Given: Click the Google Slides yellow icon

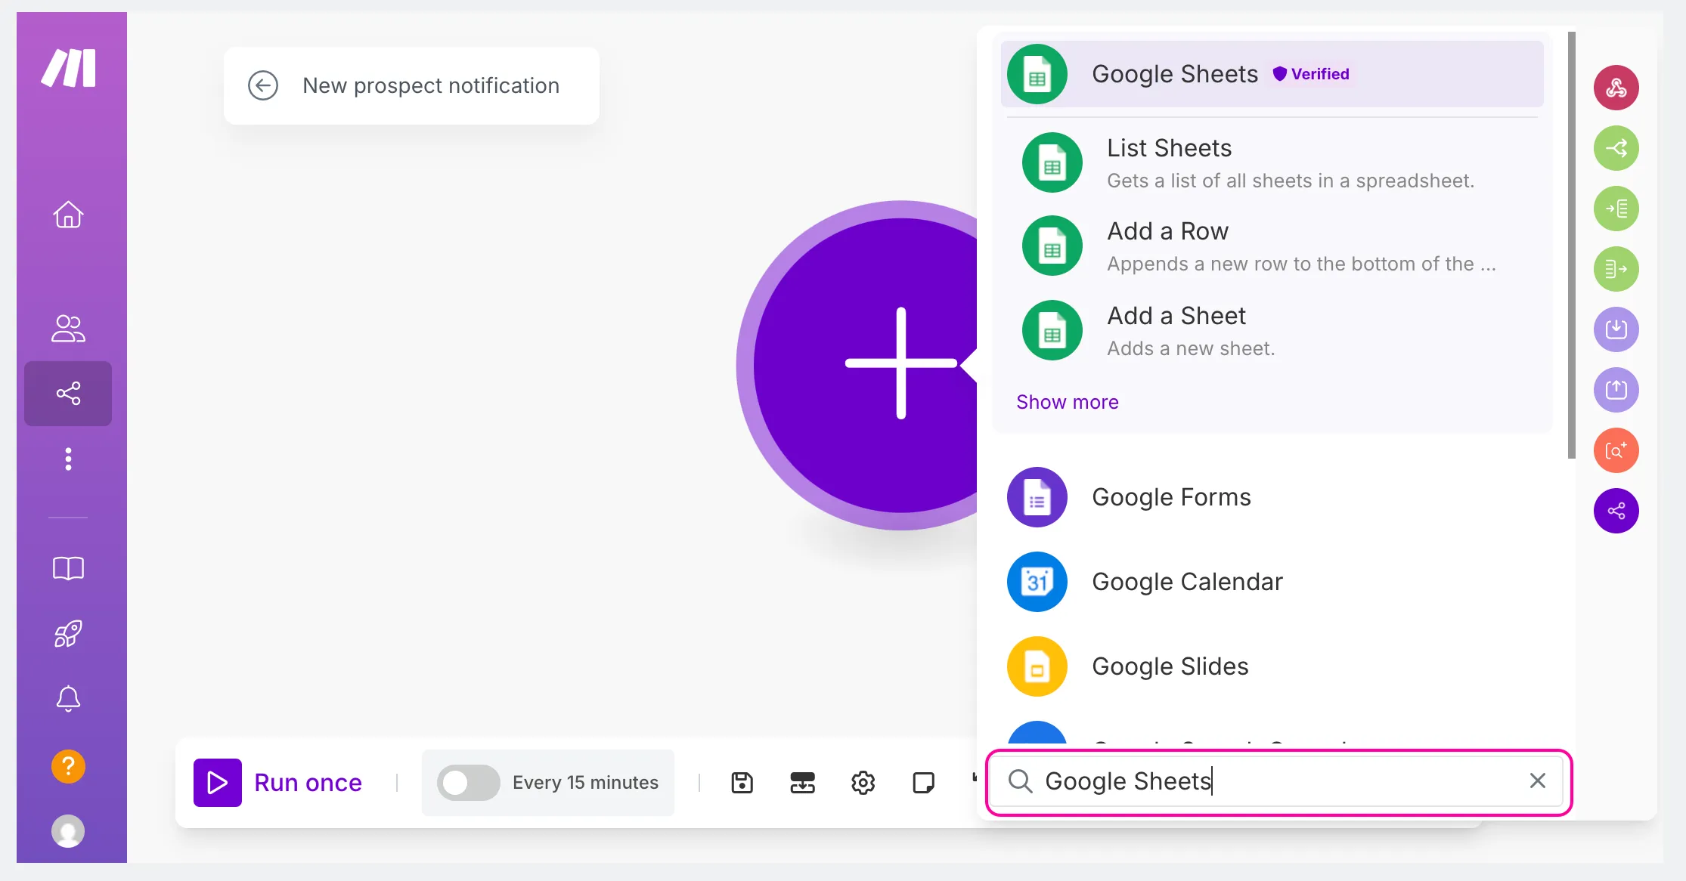Looking at the screenshot, I should coord(1037,666).
